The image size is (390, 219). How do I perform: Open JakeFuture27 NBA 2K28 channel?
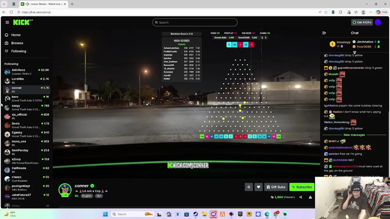(27, 196)
